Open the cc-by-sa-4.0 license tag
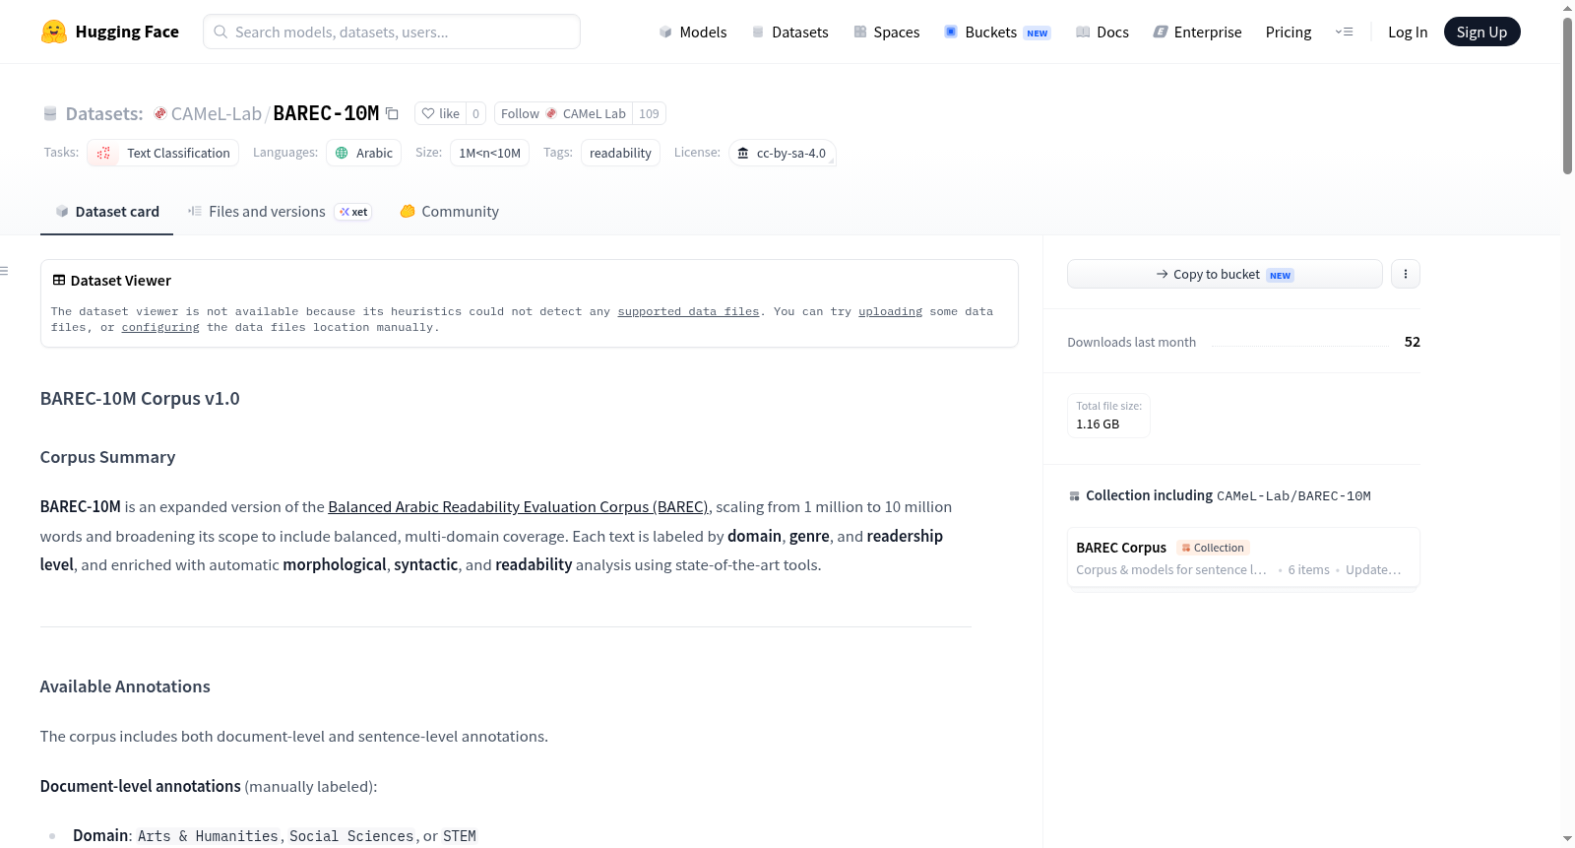The height and width of the screenshot is (848, 1575). tap(783, 153)
